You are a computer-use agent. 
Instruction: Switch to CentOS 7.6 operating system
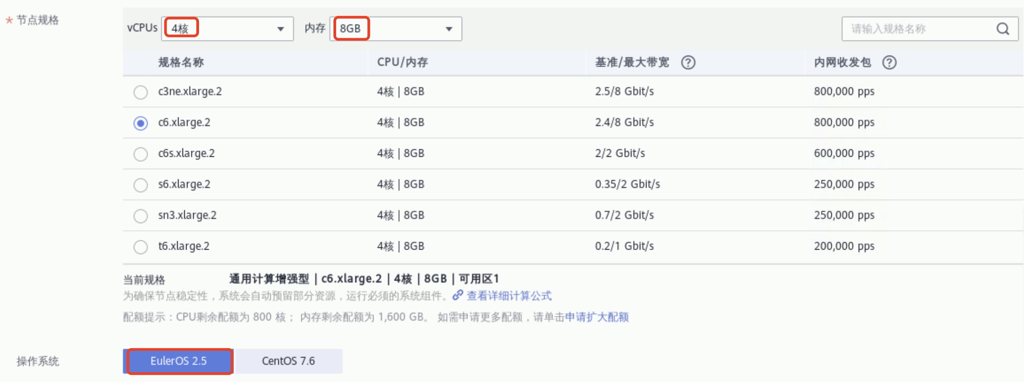pos(288,361)
